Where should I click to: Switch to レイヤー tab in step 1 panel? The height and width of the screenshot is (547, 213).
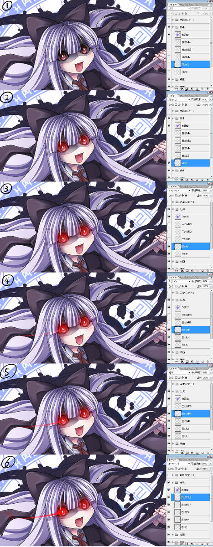(173, 5)
